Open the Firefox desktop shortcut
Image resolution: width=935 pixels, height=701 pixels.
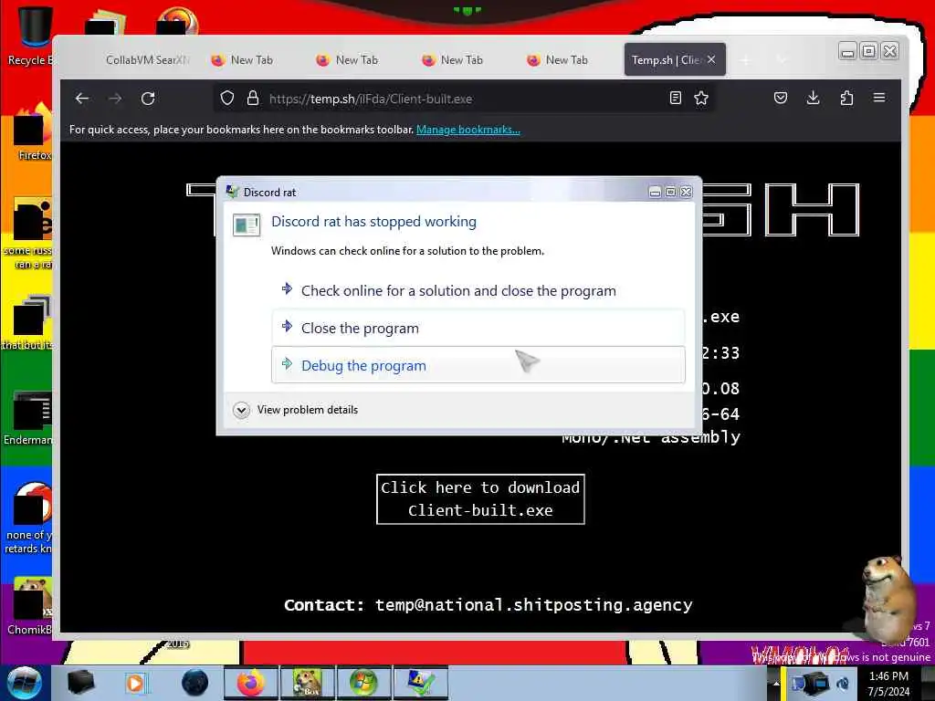click(x=33, y=132)
